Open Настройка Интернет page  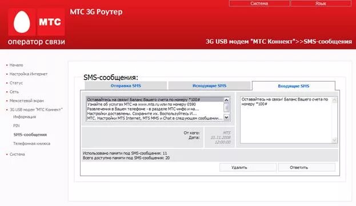pyautogui.click(x=29, y=74)
